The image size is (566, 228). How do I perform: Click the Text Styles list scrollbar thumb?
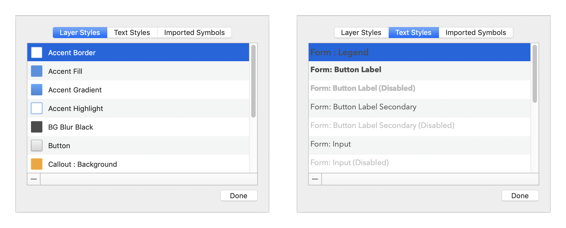[x=535, y=74]
